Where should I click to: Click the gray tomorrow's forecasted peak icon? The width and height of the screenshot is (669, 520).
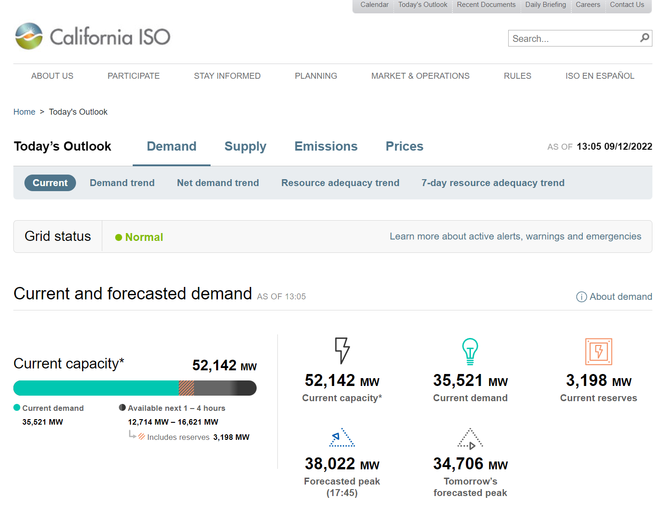click(x=470, y=438)
